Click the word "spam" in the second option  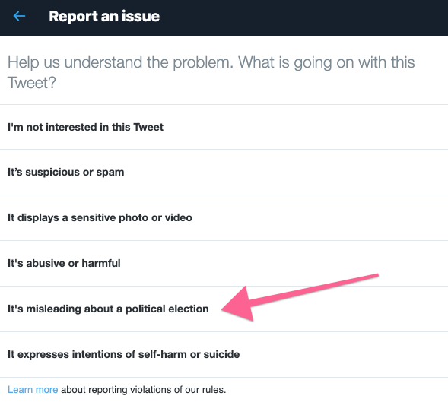pos(110,173)
